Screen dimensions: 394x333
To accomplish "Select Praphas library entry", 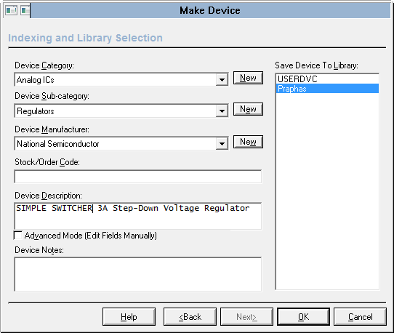I will (327, 89).
